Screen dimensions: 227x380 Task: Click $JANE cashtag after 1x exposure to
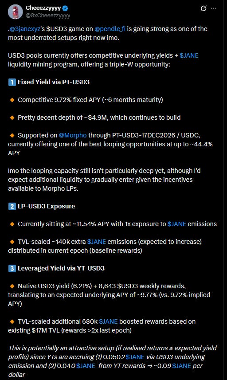click(177, 224)
